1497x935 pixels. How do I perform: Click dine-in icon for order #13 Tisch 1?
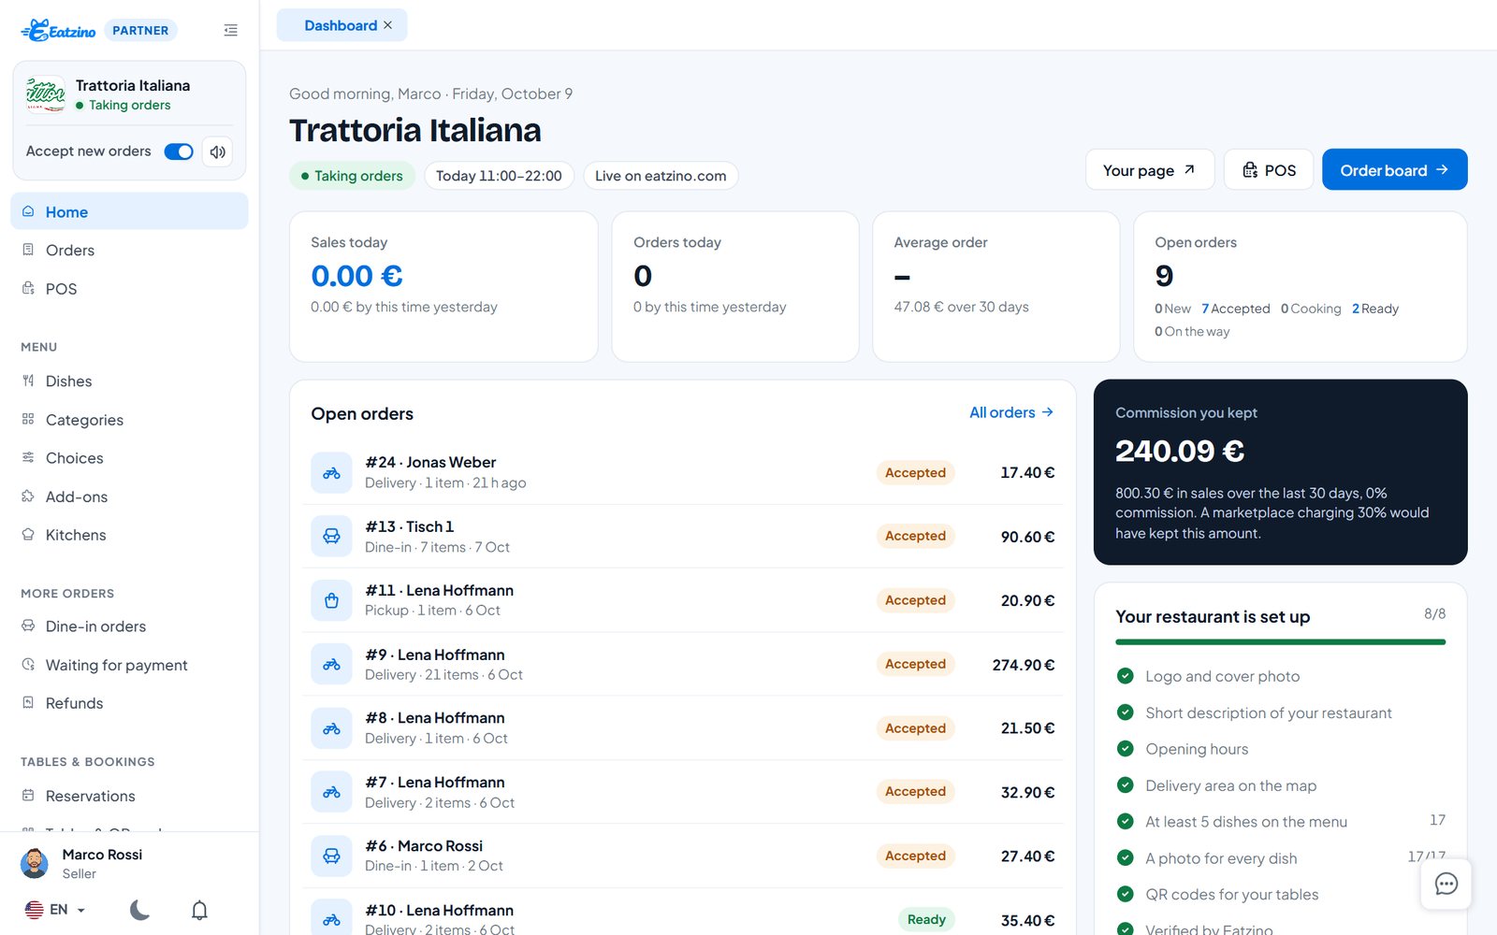pos(331,536)
